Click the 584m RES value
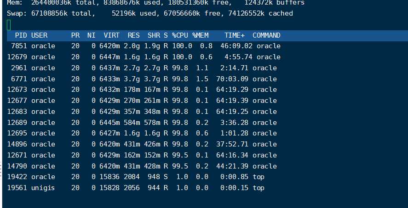Viewport: 408px width, 208px height. point(132,123)
